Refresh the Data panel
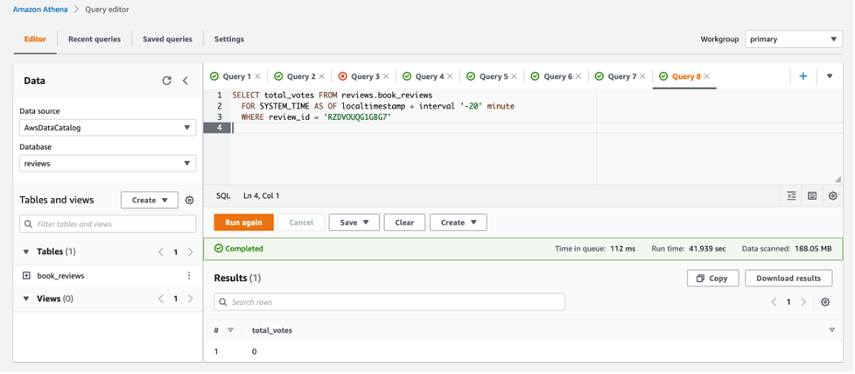Image resolution: width=855 pixels, height=374 pixels. tap(167, 81)
